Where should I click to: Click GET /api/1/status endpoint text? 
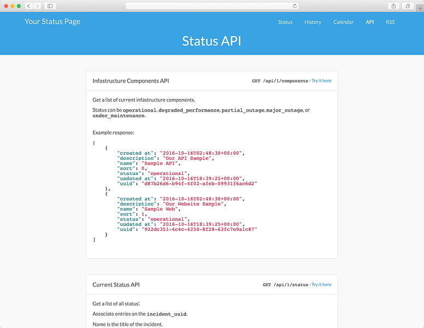285,285
